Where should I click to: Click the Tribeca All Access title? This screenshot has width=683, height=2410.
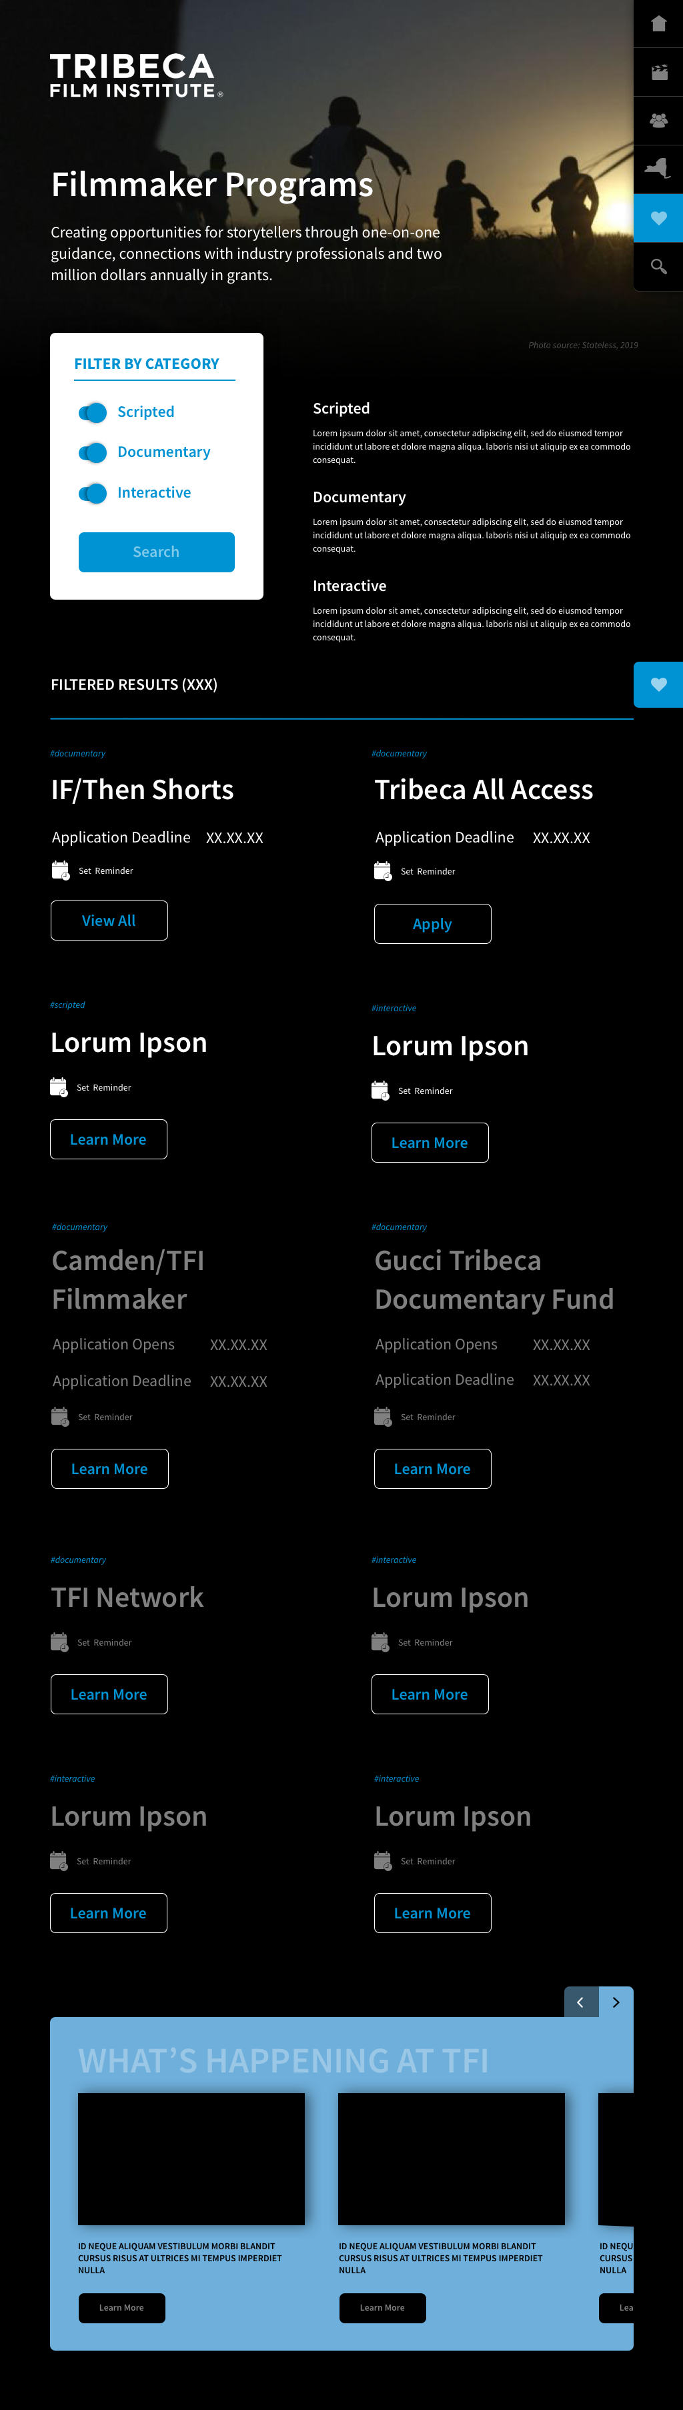(484, 790)
